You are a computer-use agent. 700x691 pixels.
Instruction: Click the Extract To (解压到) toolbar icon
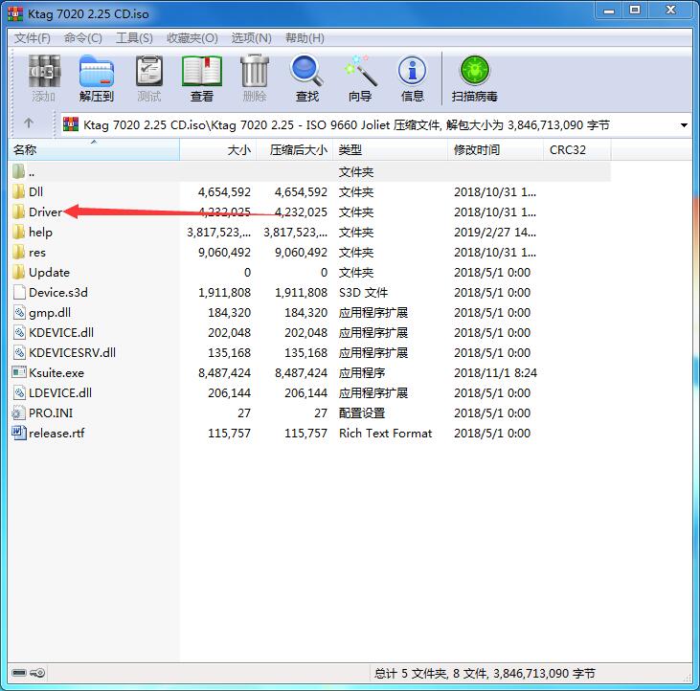click(x=97, y=71)
